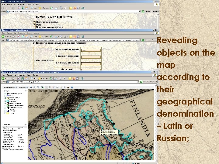Click Stop icon in bottom map window
The image size is (219, 164).
(x=19, y=78)
